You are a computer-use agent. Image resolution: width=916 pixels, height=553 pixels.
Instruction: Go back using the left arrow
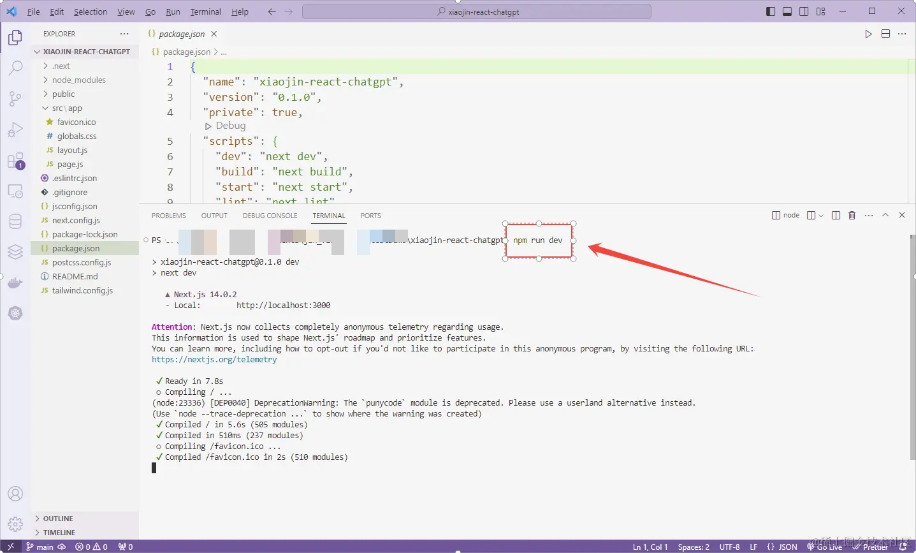pos(272,11)
